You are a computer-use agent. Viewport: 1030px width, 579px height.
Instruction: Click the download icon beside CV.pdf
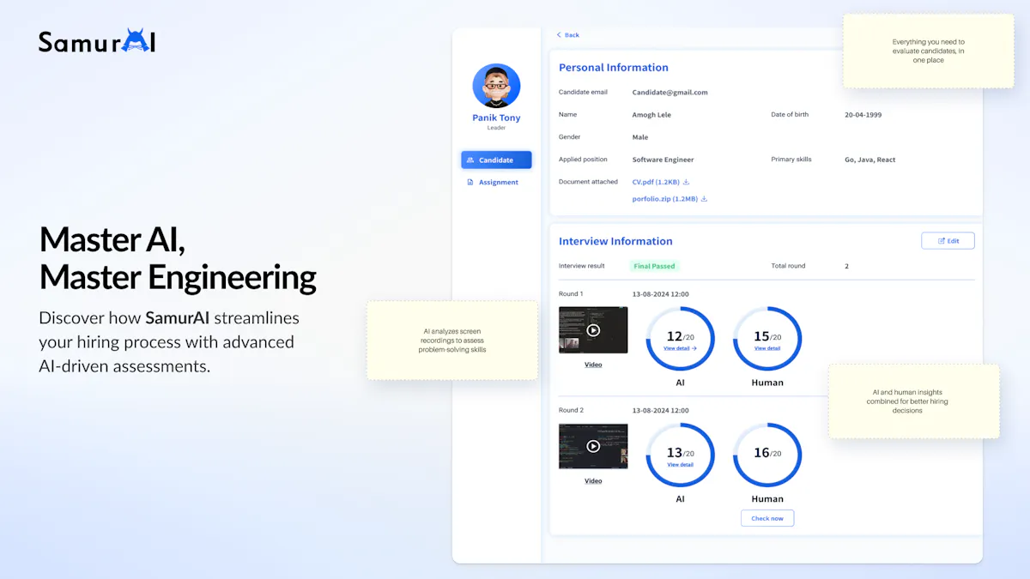[x=686, y=182]
